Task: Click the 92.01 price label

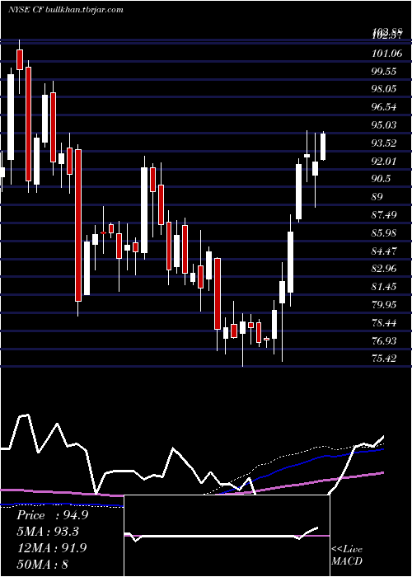Action: coord(384,162)
